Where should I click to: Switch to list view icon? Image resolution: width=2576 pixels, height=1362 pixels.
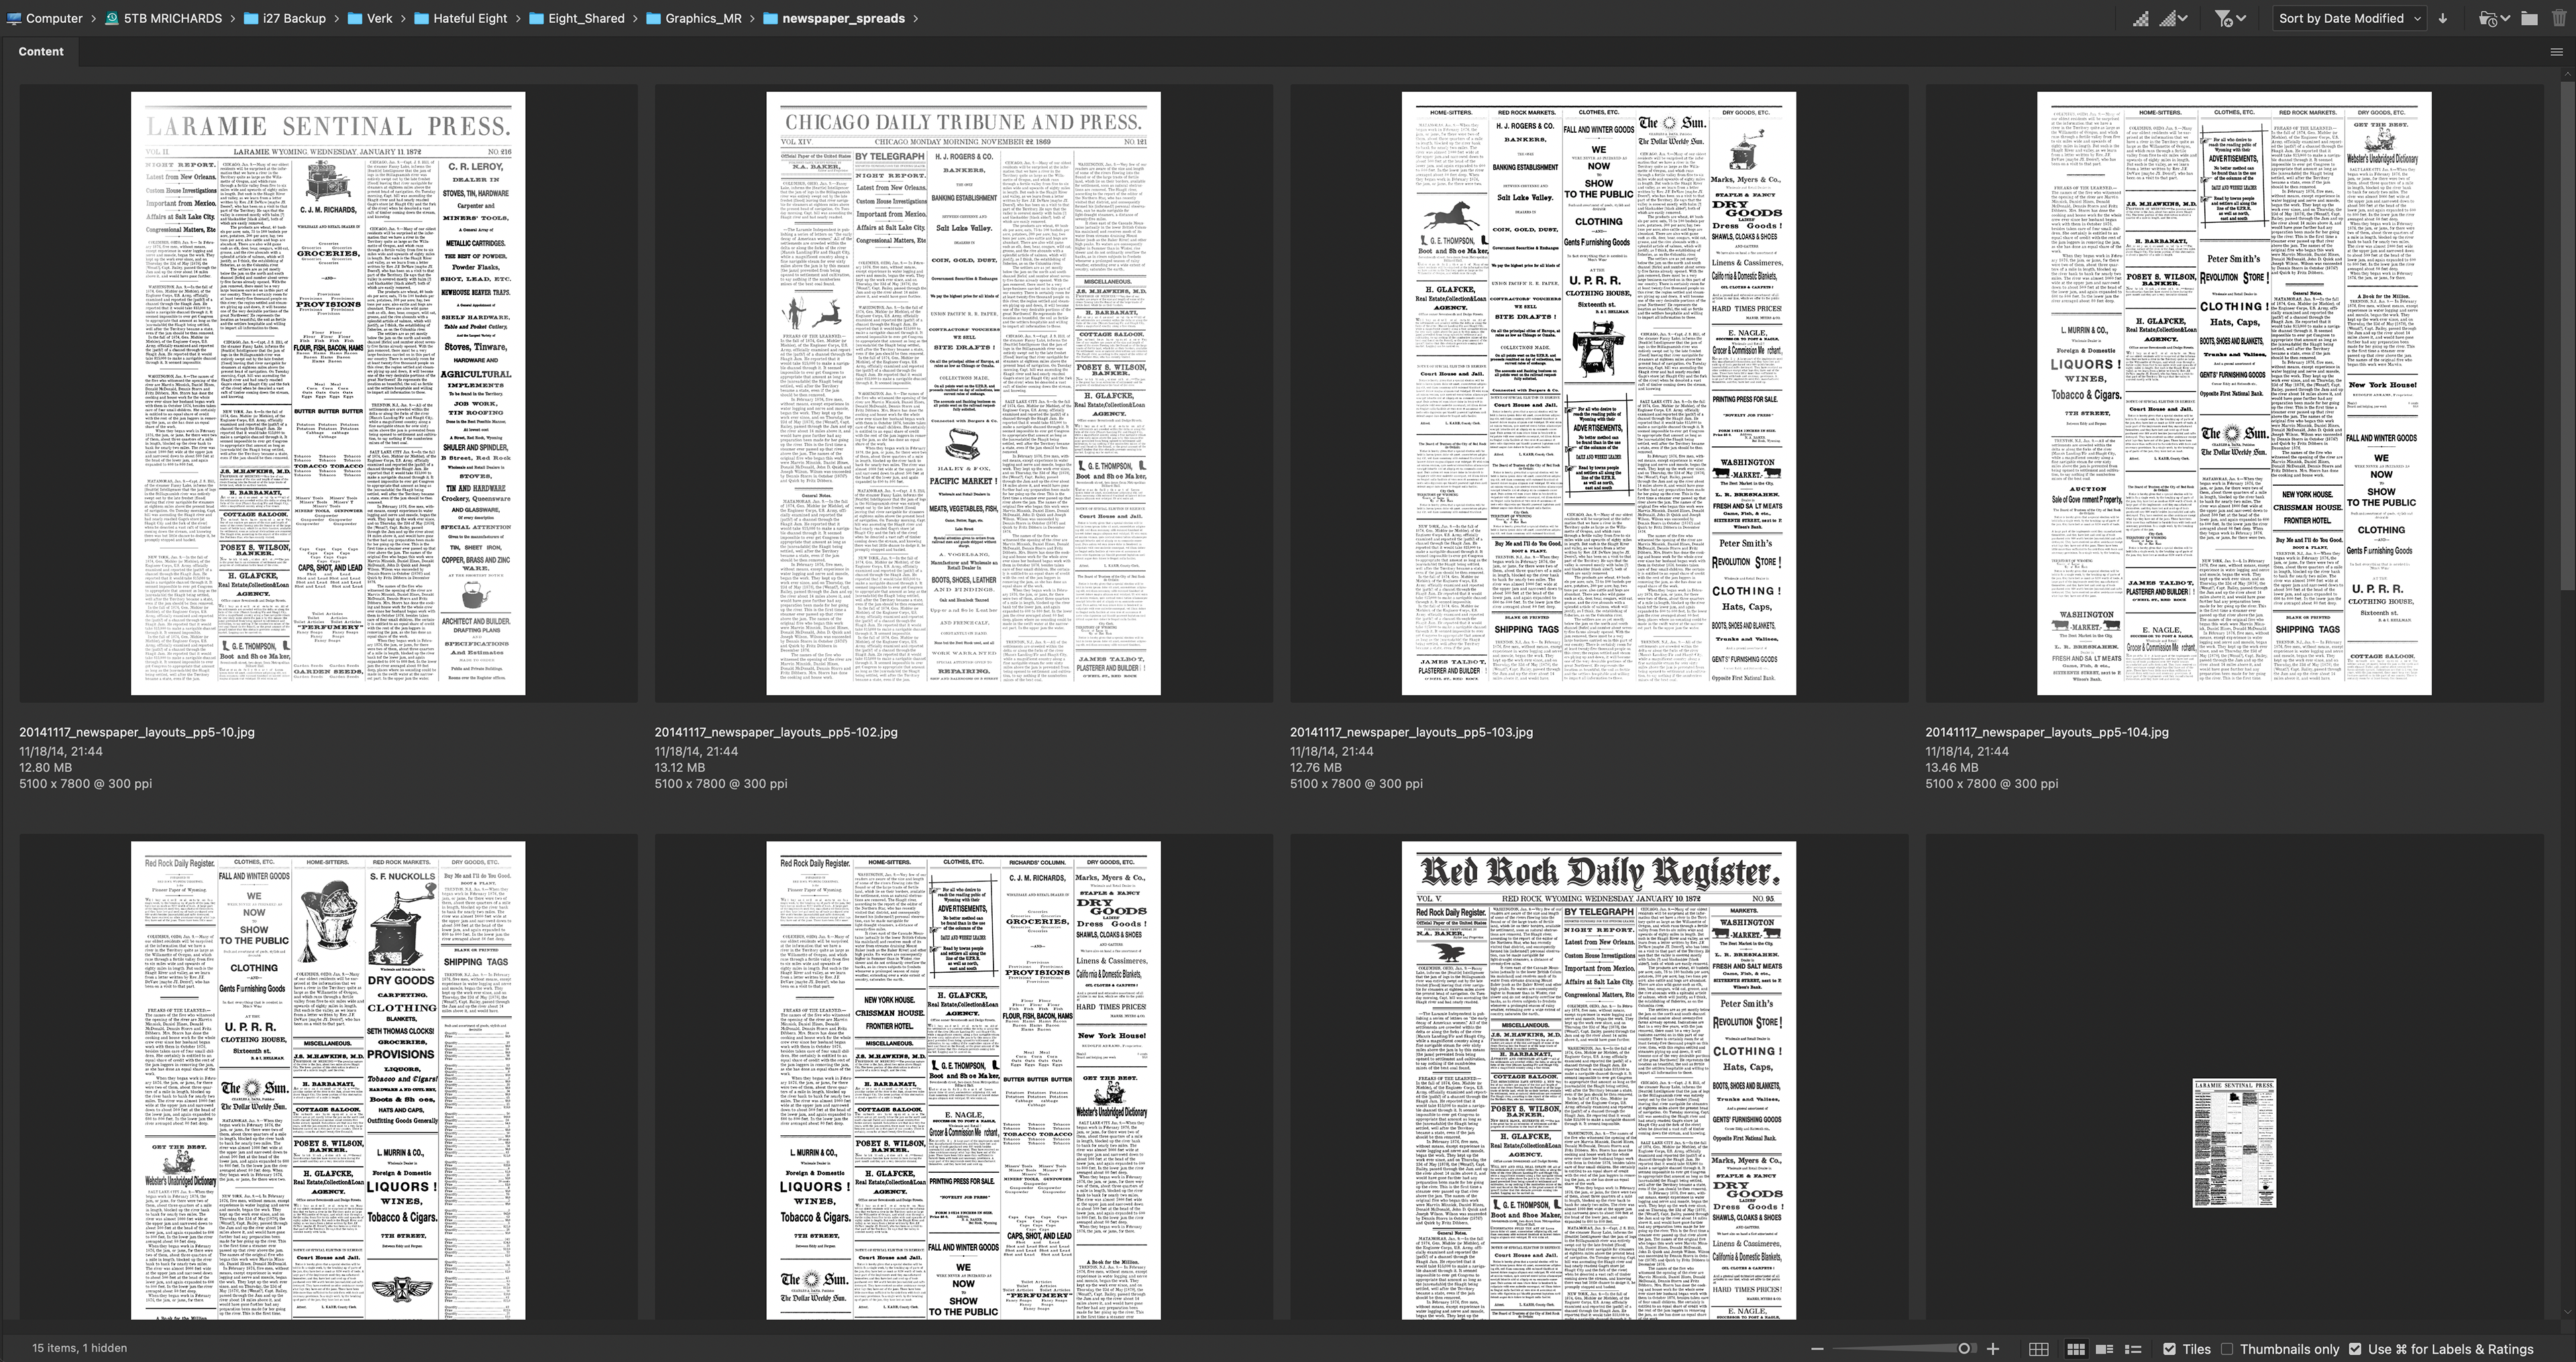point(2132,1349)
